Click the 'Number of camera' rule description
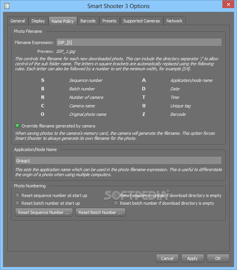237x270 pixels. point(86,97)
